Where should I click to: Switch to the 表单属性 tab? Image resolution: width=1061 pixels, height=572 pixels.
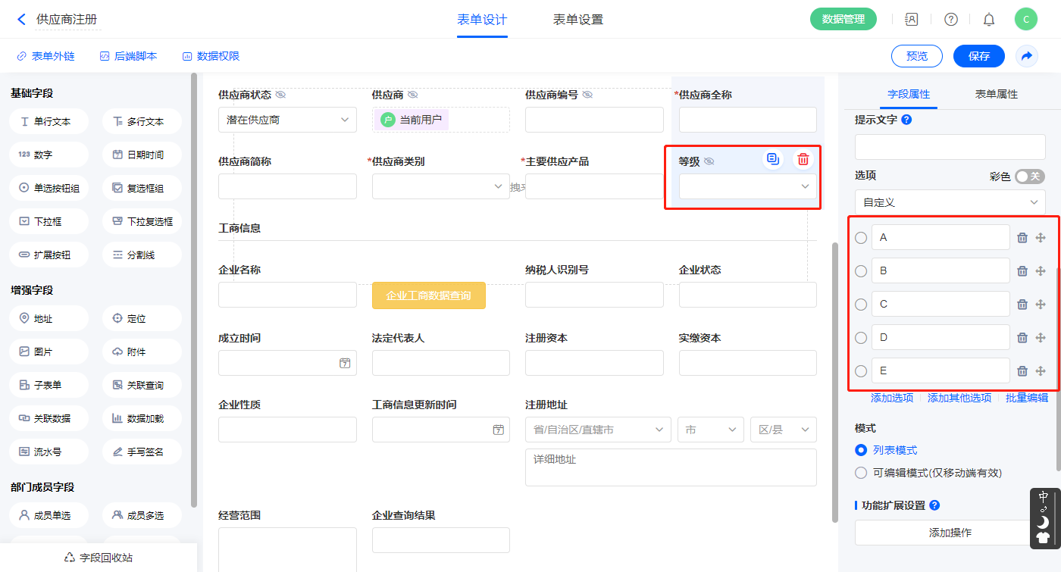pyautogui.click(x=996, y=94)
